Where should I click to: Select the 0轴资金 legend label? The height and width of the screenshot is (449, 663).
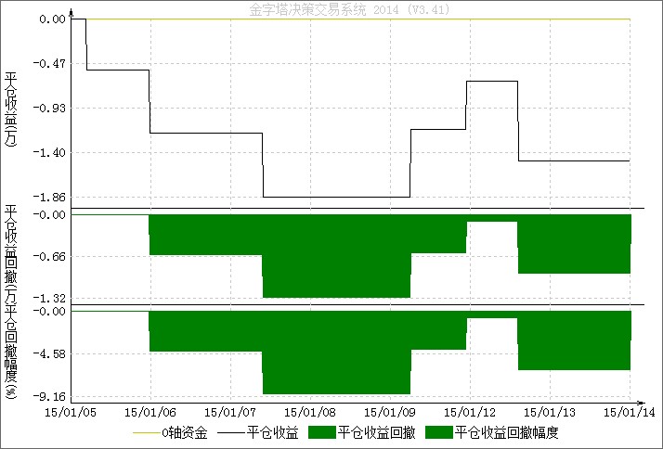pos(187,432)
